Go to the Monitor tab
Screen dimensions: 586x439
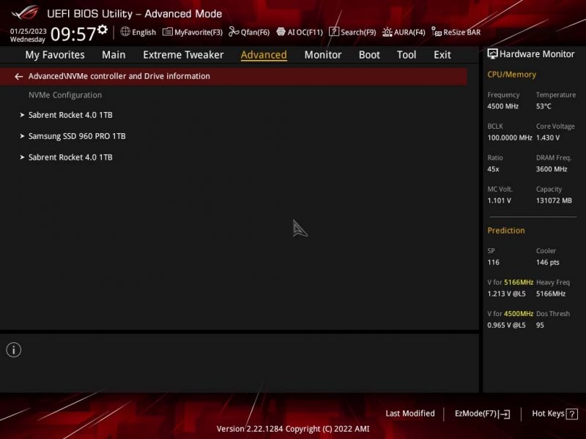[323, 55]
